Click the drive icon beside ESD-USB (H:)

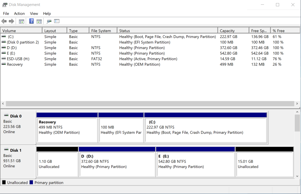click(x=4, y=59)
